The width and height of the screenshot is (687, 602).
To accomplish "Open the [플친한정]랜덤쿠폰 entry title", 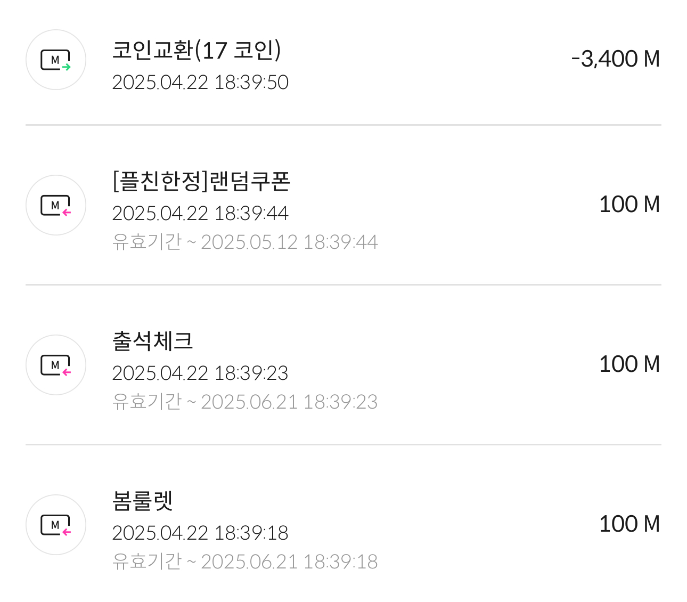I will (x=201, y=182).
